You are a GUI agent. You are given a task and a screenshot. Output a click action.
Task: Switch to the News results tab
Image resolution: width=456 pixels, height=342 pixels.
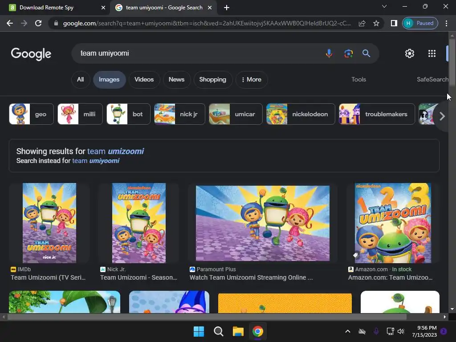tap(176, 79)
